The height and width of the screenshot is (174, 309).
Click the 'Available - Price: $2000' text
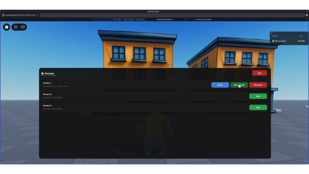point(53,98)
